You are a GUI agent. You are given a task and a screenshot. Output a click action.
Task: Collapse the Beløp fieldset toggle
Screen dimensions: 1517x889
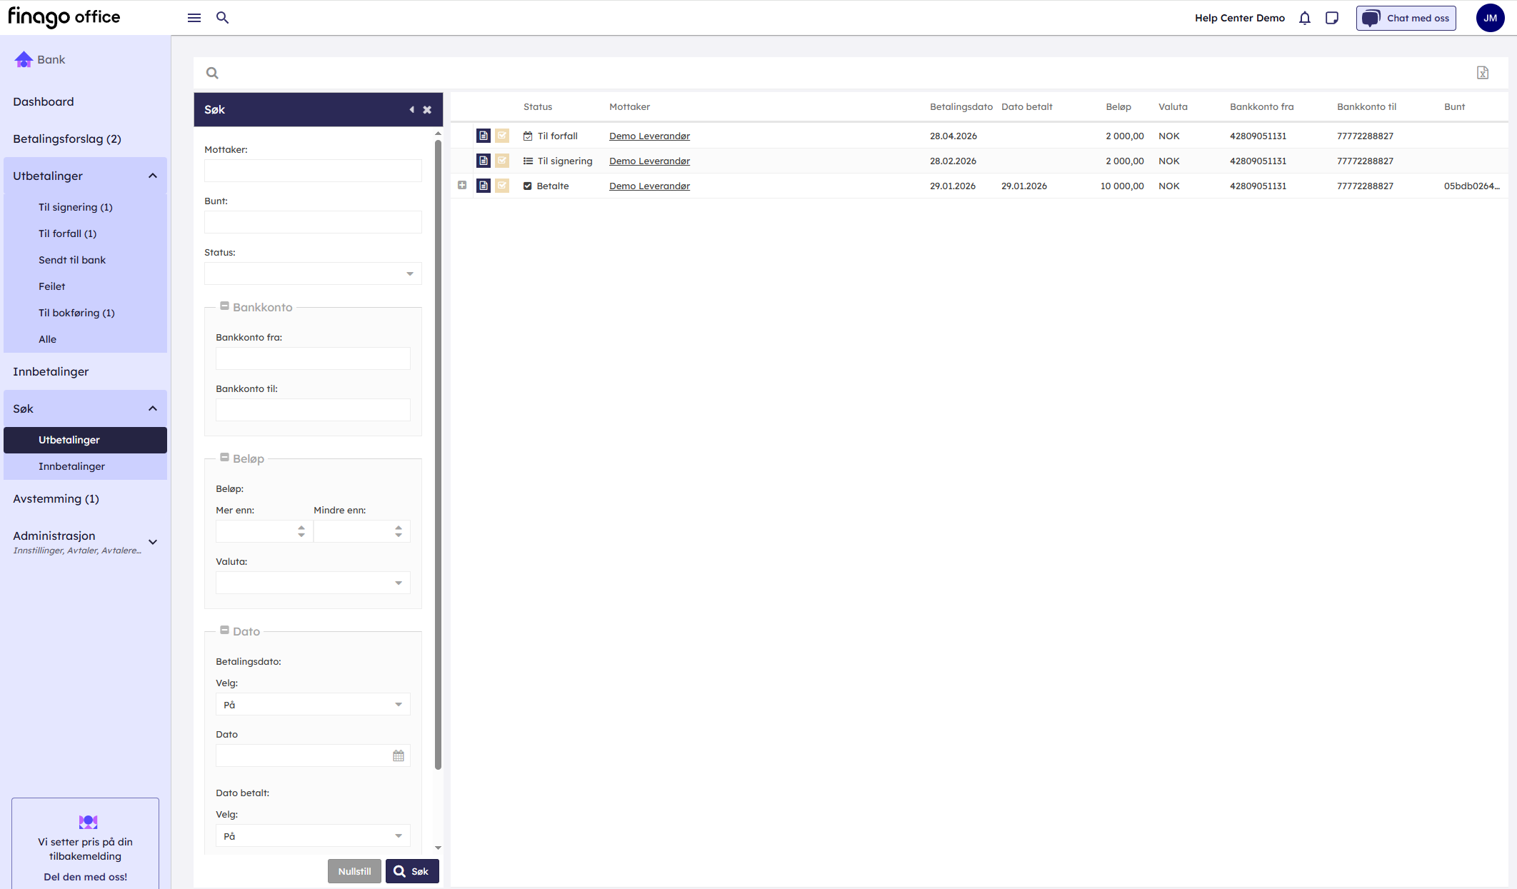224,458
